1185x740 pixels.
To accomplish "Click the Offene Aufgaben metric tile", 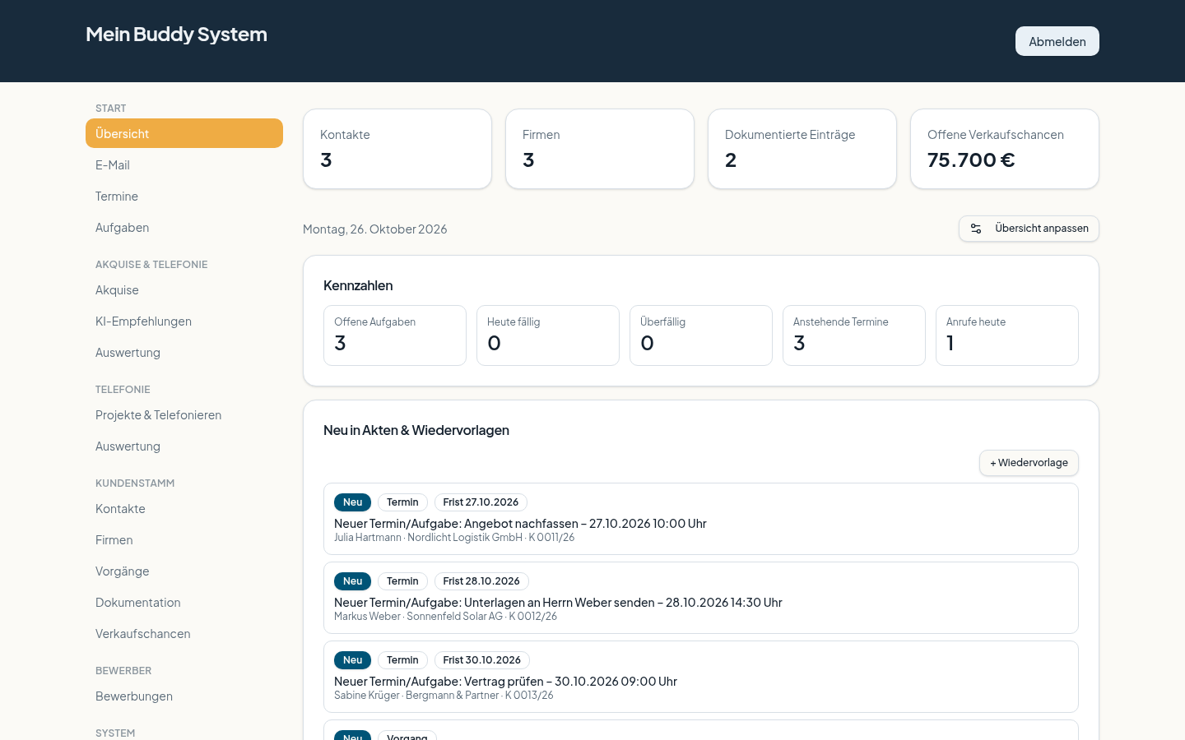I will point(395,335).
